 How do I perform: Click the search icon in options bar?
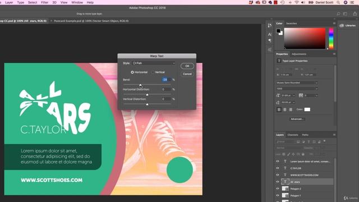tap(338, 14)
